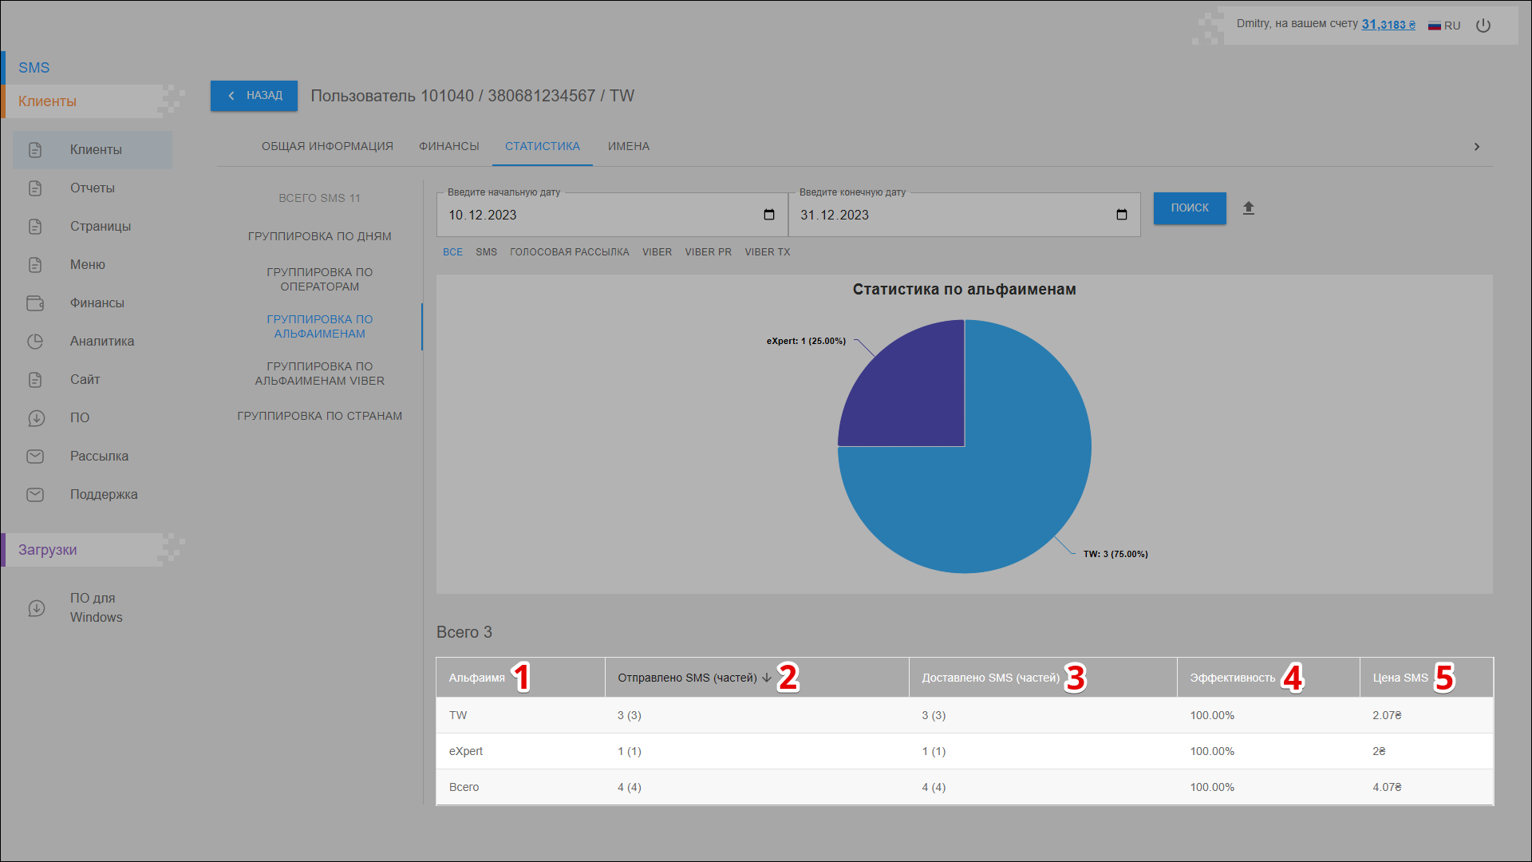This screenshot has width=1532, height=862.
Task: Open the ИМЕНА tab
Action: click(x=629, y=147)
